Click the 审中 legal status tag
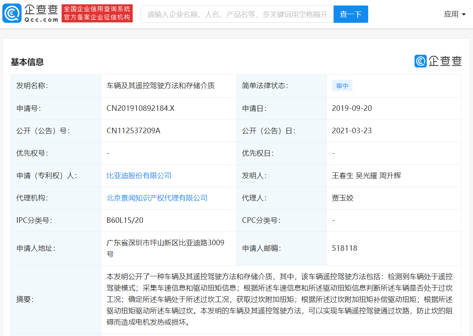The width and height of the screenshot is (473, 336). pos(342,85)
